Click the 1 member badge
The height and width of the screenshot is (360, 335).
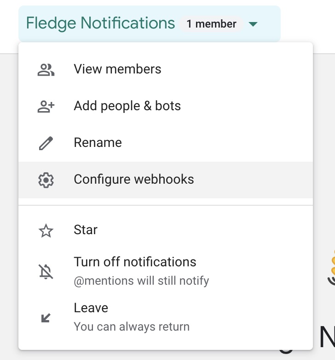[x=211, y=24]
